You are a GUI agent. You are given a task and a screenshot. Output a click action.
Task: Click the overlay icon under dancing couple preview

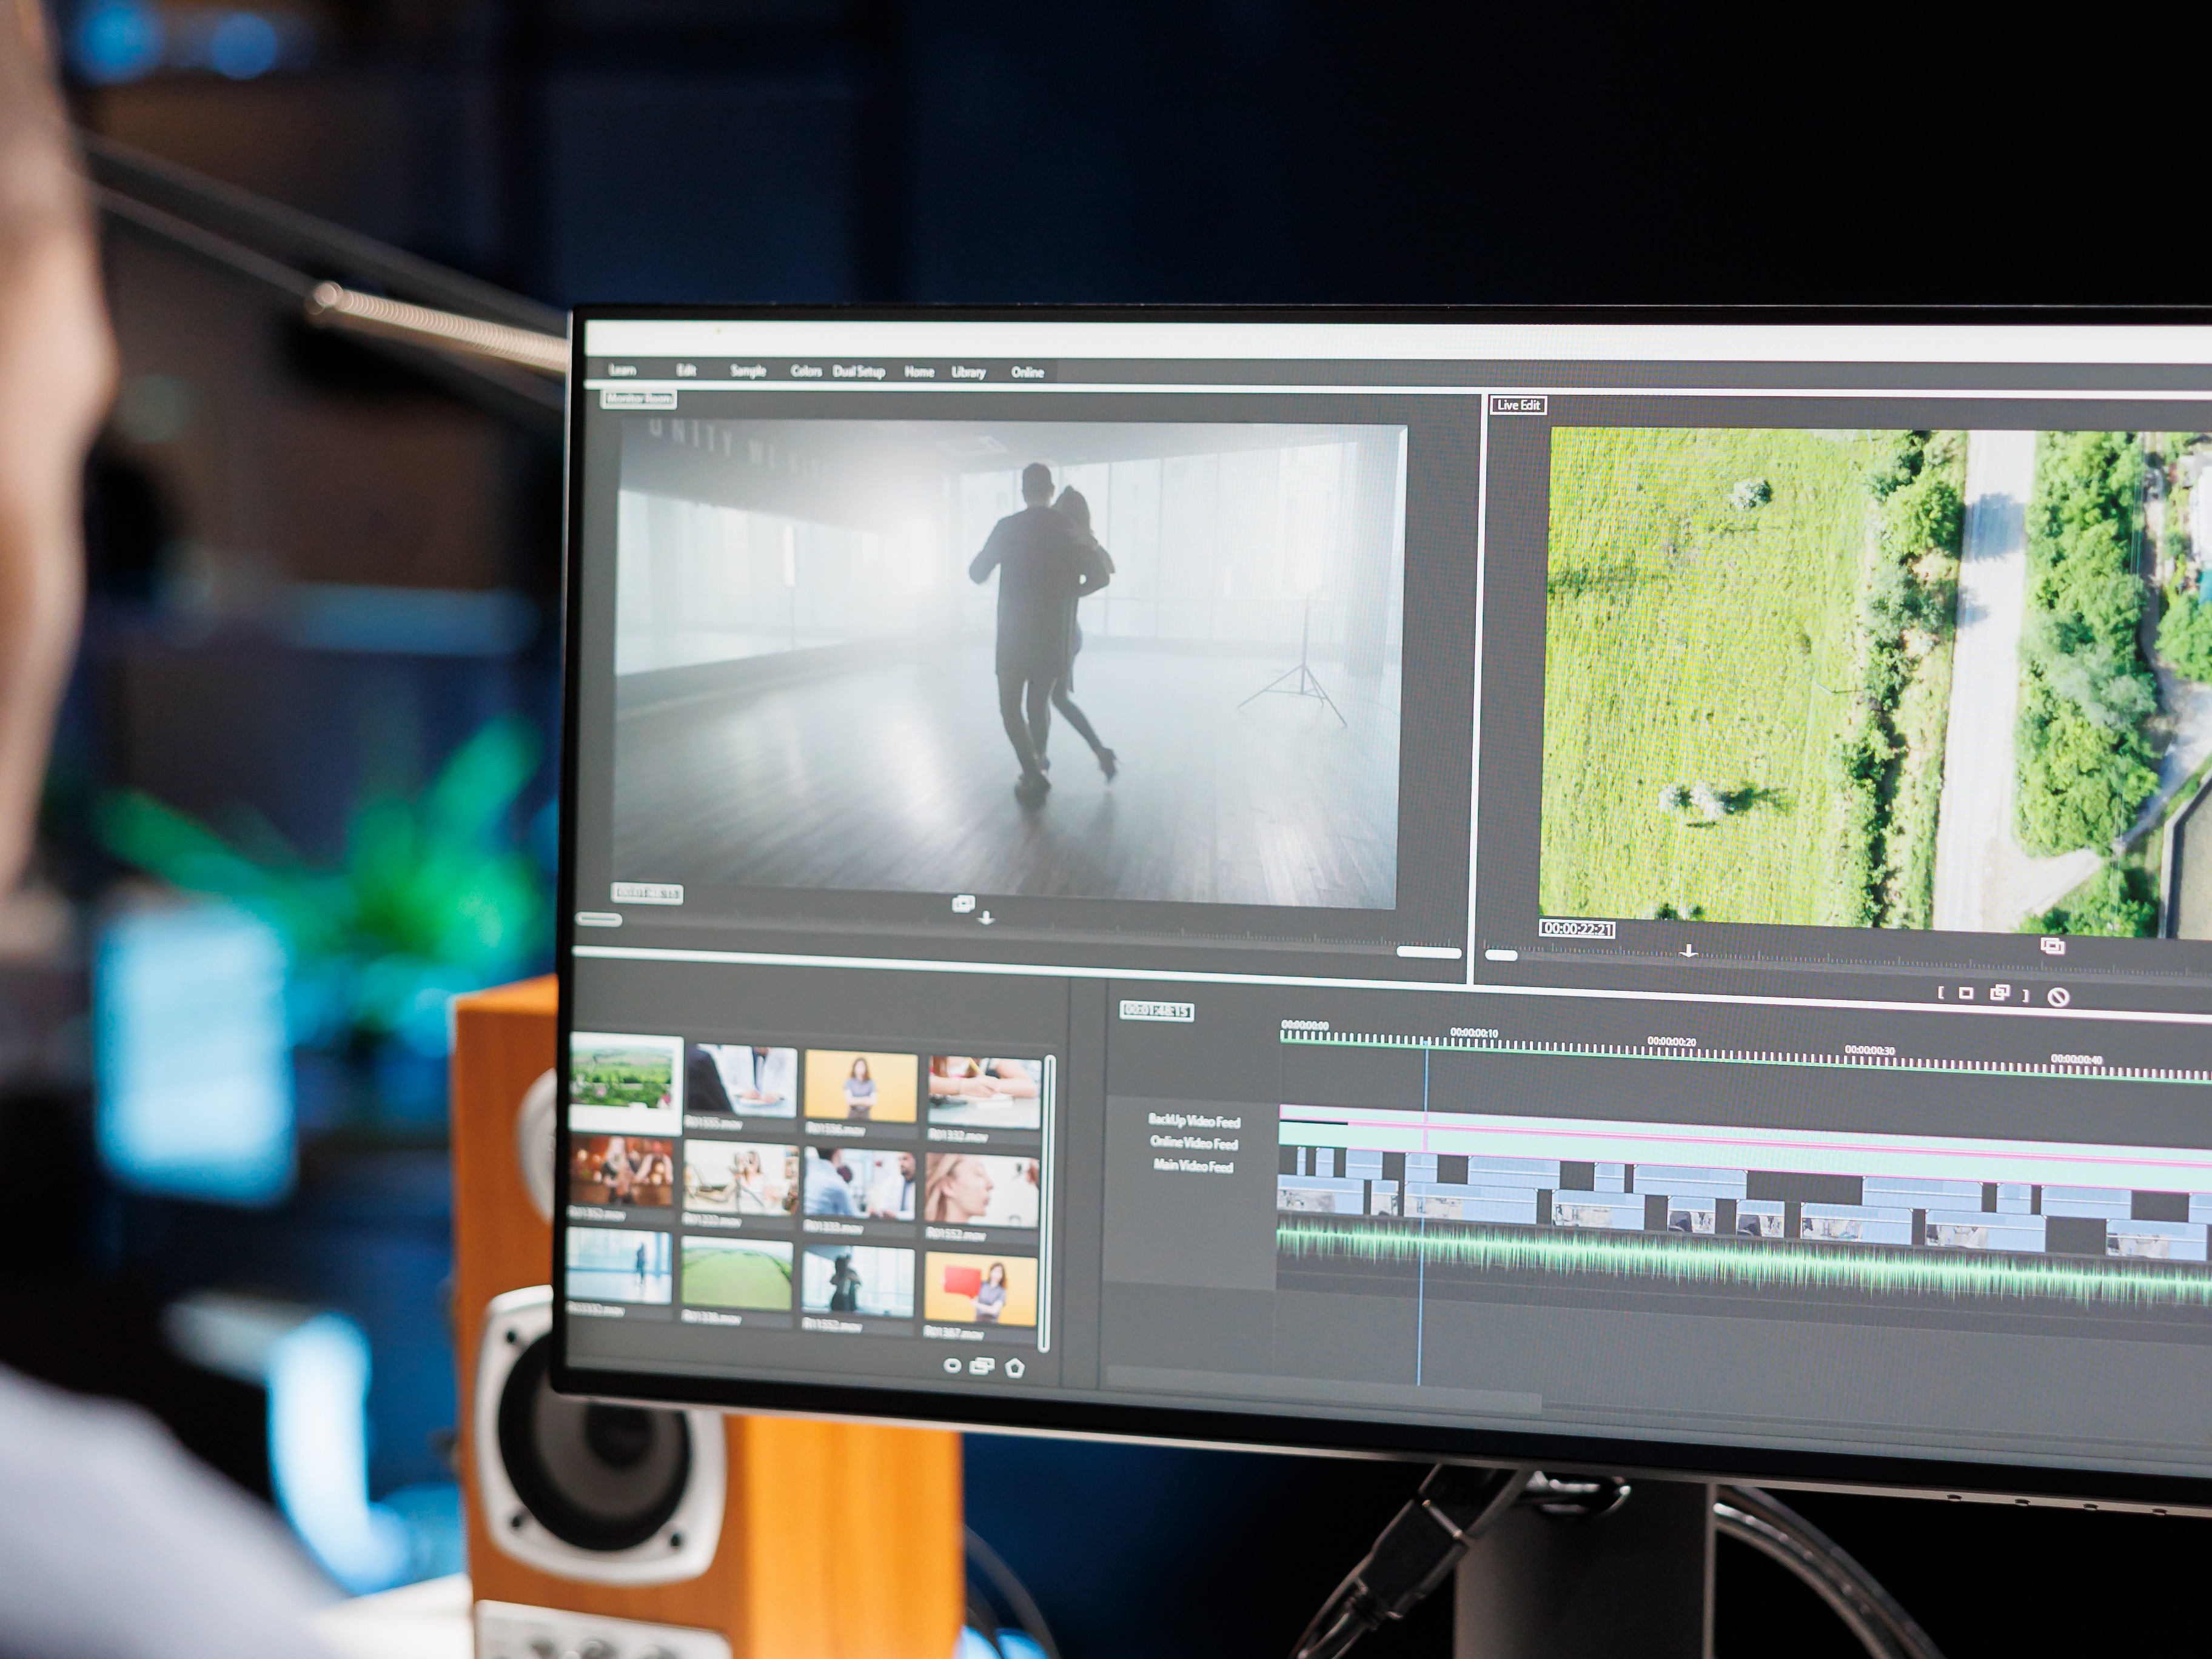(963, 904)
